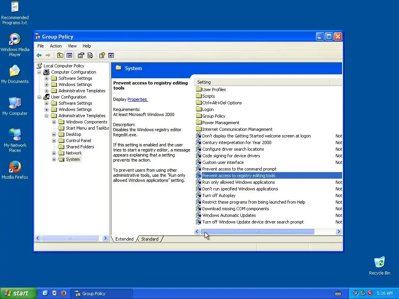Open the Action menu
Screen dimensions: 399x299
click(56, 46)
